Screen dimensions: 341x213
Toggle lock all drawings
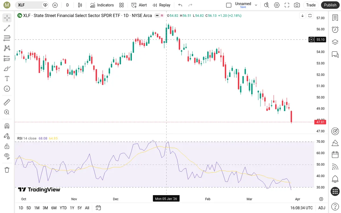pos(7,146)
